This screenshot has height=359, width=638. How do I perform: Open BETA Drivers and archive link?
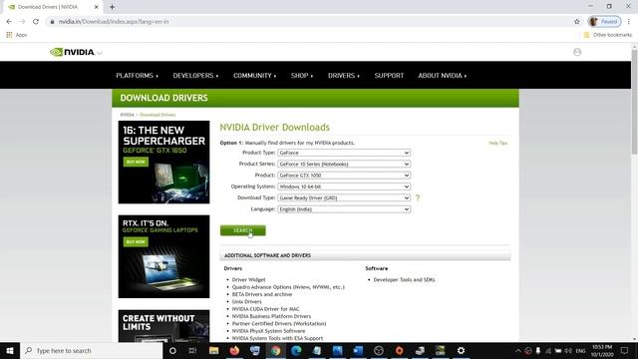tap(262, 294)
